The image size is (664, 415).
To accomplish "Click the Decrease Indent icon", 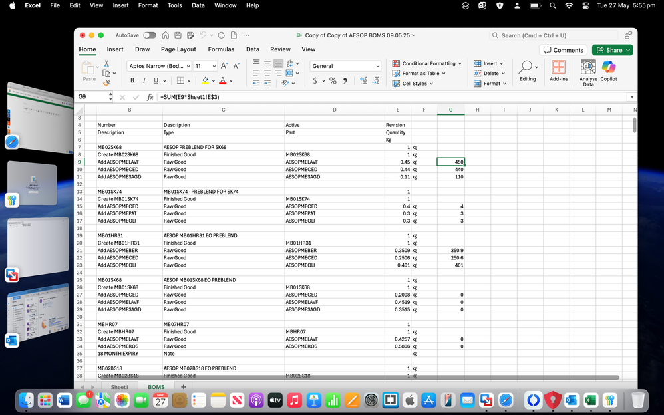I will [x=256, y=83].
